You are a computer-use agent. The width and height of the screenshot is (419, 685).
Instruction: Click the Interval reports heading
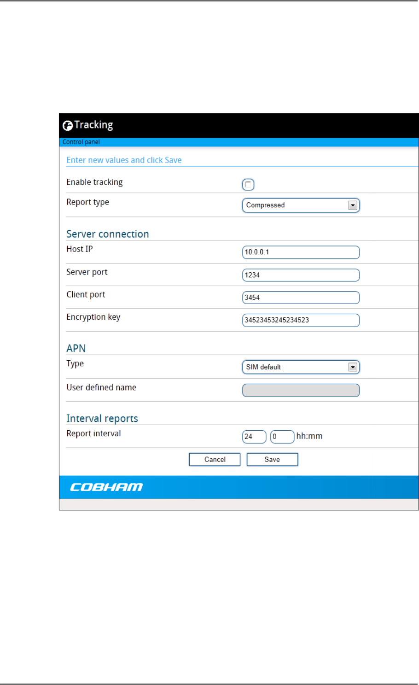coord(102,418)
